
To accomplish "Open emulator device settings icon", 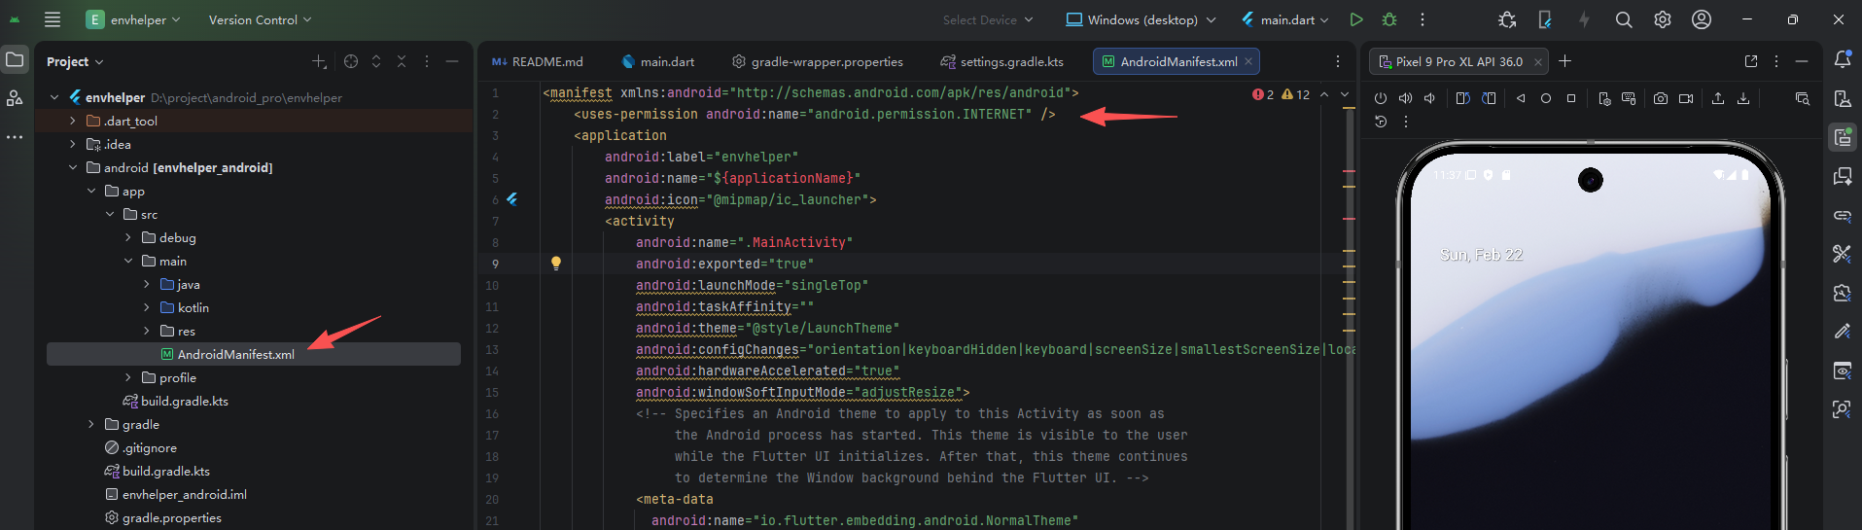I will (x=1604, y=98).
